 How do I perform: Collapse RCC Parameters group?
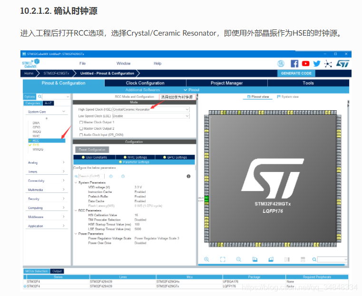click(x=76, y=210)
